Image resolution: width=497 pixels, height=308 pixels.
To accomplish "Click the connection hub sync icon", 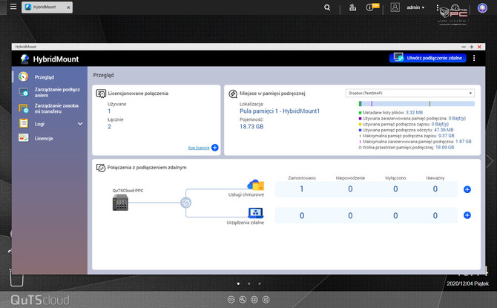I will click(x=185, y=203).
